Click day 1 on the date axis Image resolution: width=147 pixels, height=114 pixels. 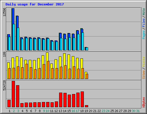tap(9, 111)
